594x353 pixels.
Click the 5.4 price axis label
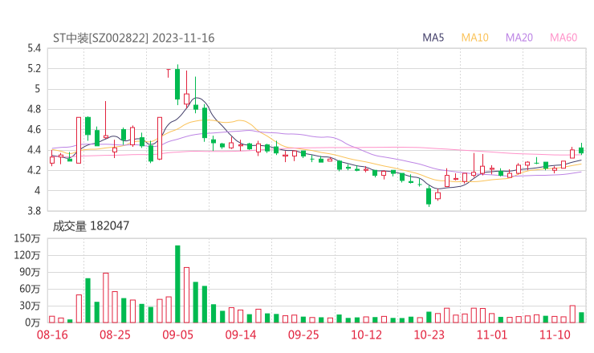coord(34,48)
